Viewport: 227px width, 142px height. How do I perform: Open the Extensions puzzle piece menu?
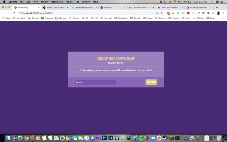pyautogui.click(x=208, y=13)
